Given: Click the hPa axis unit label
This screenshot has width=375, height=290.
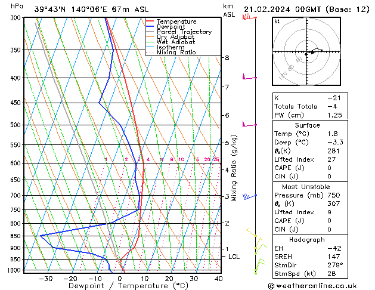Looking at the screenshot, I should [x=17, y=6].
